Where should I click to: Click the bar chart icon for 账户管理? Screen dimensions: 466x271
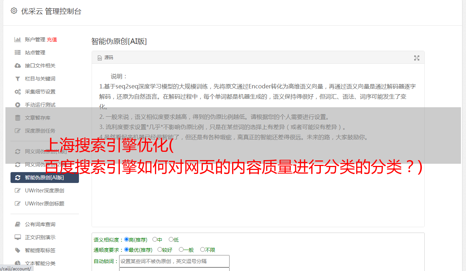click(17, 39)
